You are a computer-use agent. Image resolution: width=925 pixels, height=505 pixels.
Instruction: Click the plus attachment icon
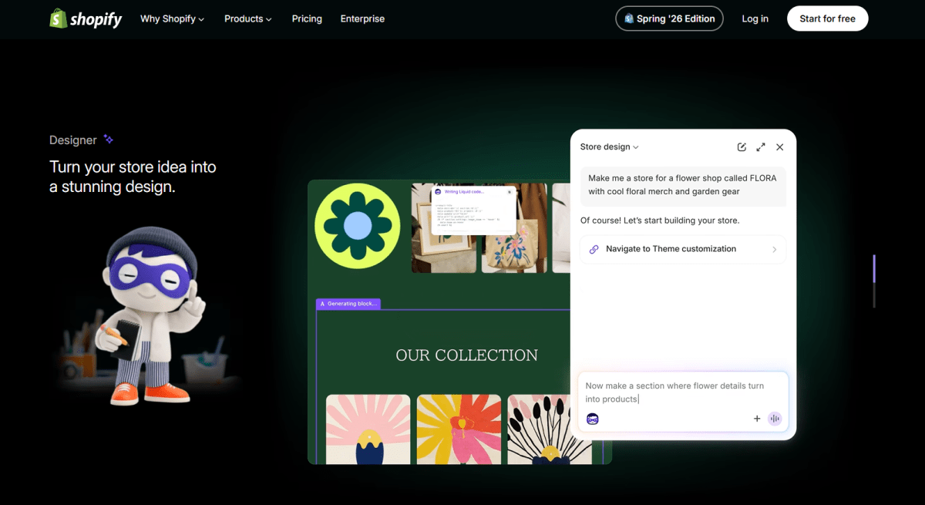click(x=757, y=419)
